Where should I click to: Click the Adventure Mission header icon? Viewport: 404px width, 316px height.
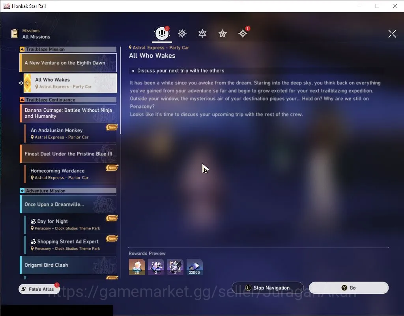[x=22, y=191]
